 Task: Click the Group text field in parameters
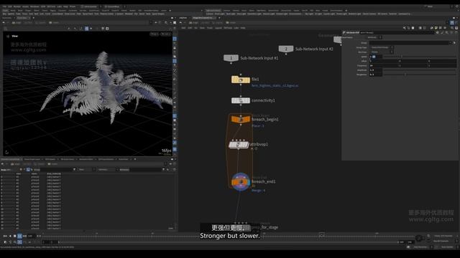pyautogui.click(x=409, y=43)
